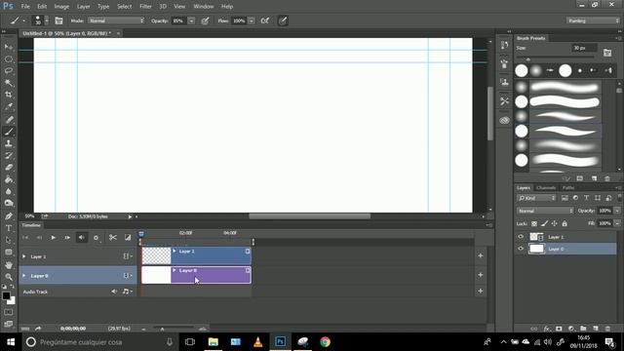Screen dimensions: 624x351
Task: Select the History Brush tool
Action: (9, 156)
